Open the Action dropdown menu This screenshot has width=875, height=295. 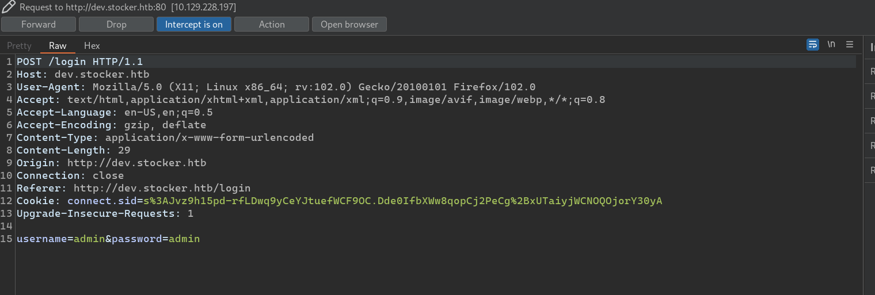point(272,24)
